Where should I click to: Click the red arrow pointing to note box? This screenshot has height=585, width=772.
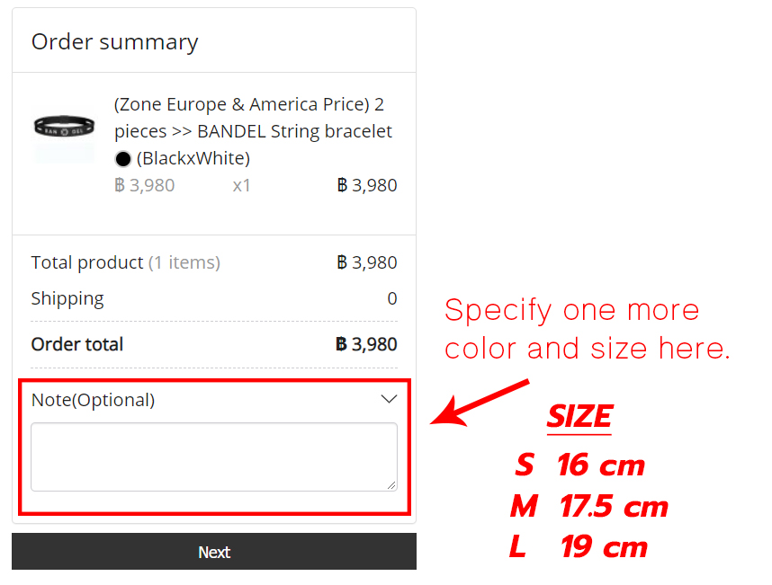pyautogui.click(x=480, y=403)
